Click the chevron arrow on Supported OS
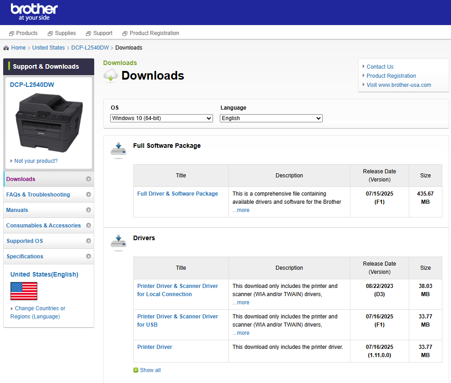451x383 pixels. coord(89,241)
